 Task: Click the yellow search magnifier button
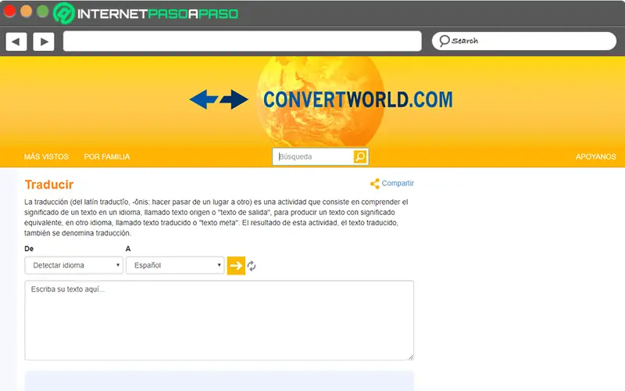point(360,156)
